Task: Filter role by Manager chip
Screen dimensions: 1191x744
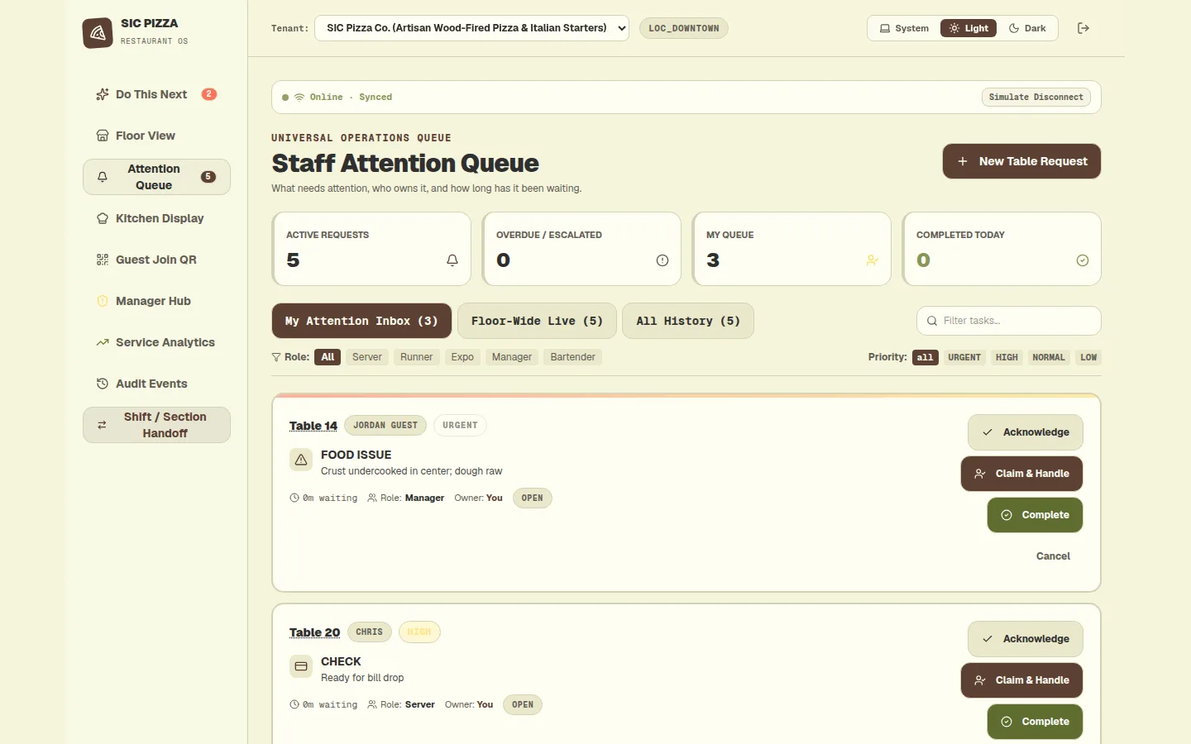Action: click(x=512, y=357)
